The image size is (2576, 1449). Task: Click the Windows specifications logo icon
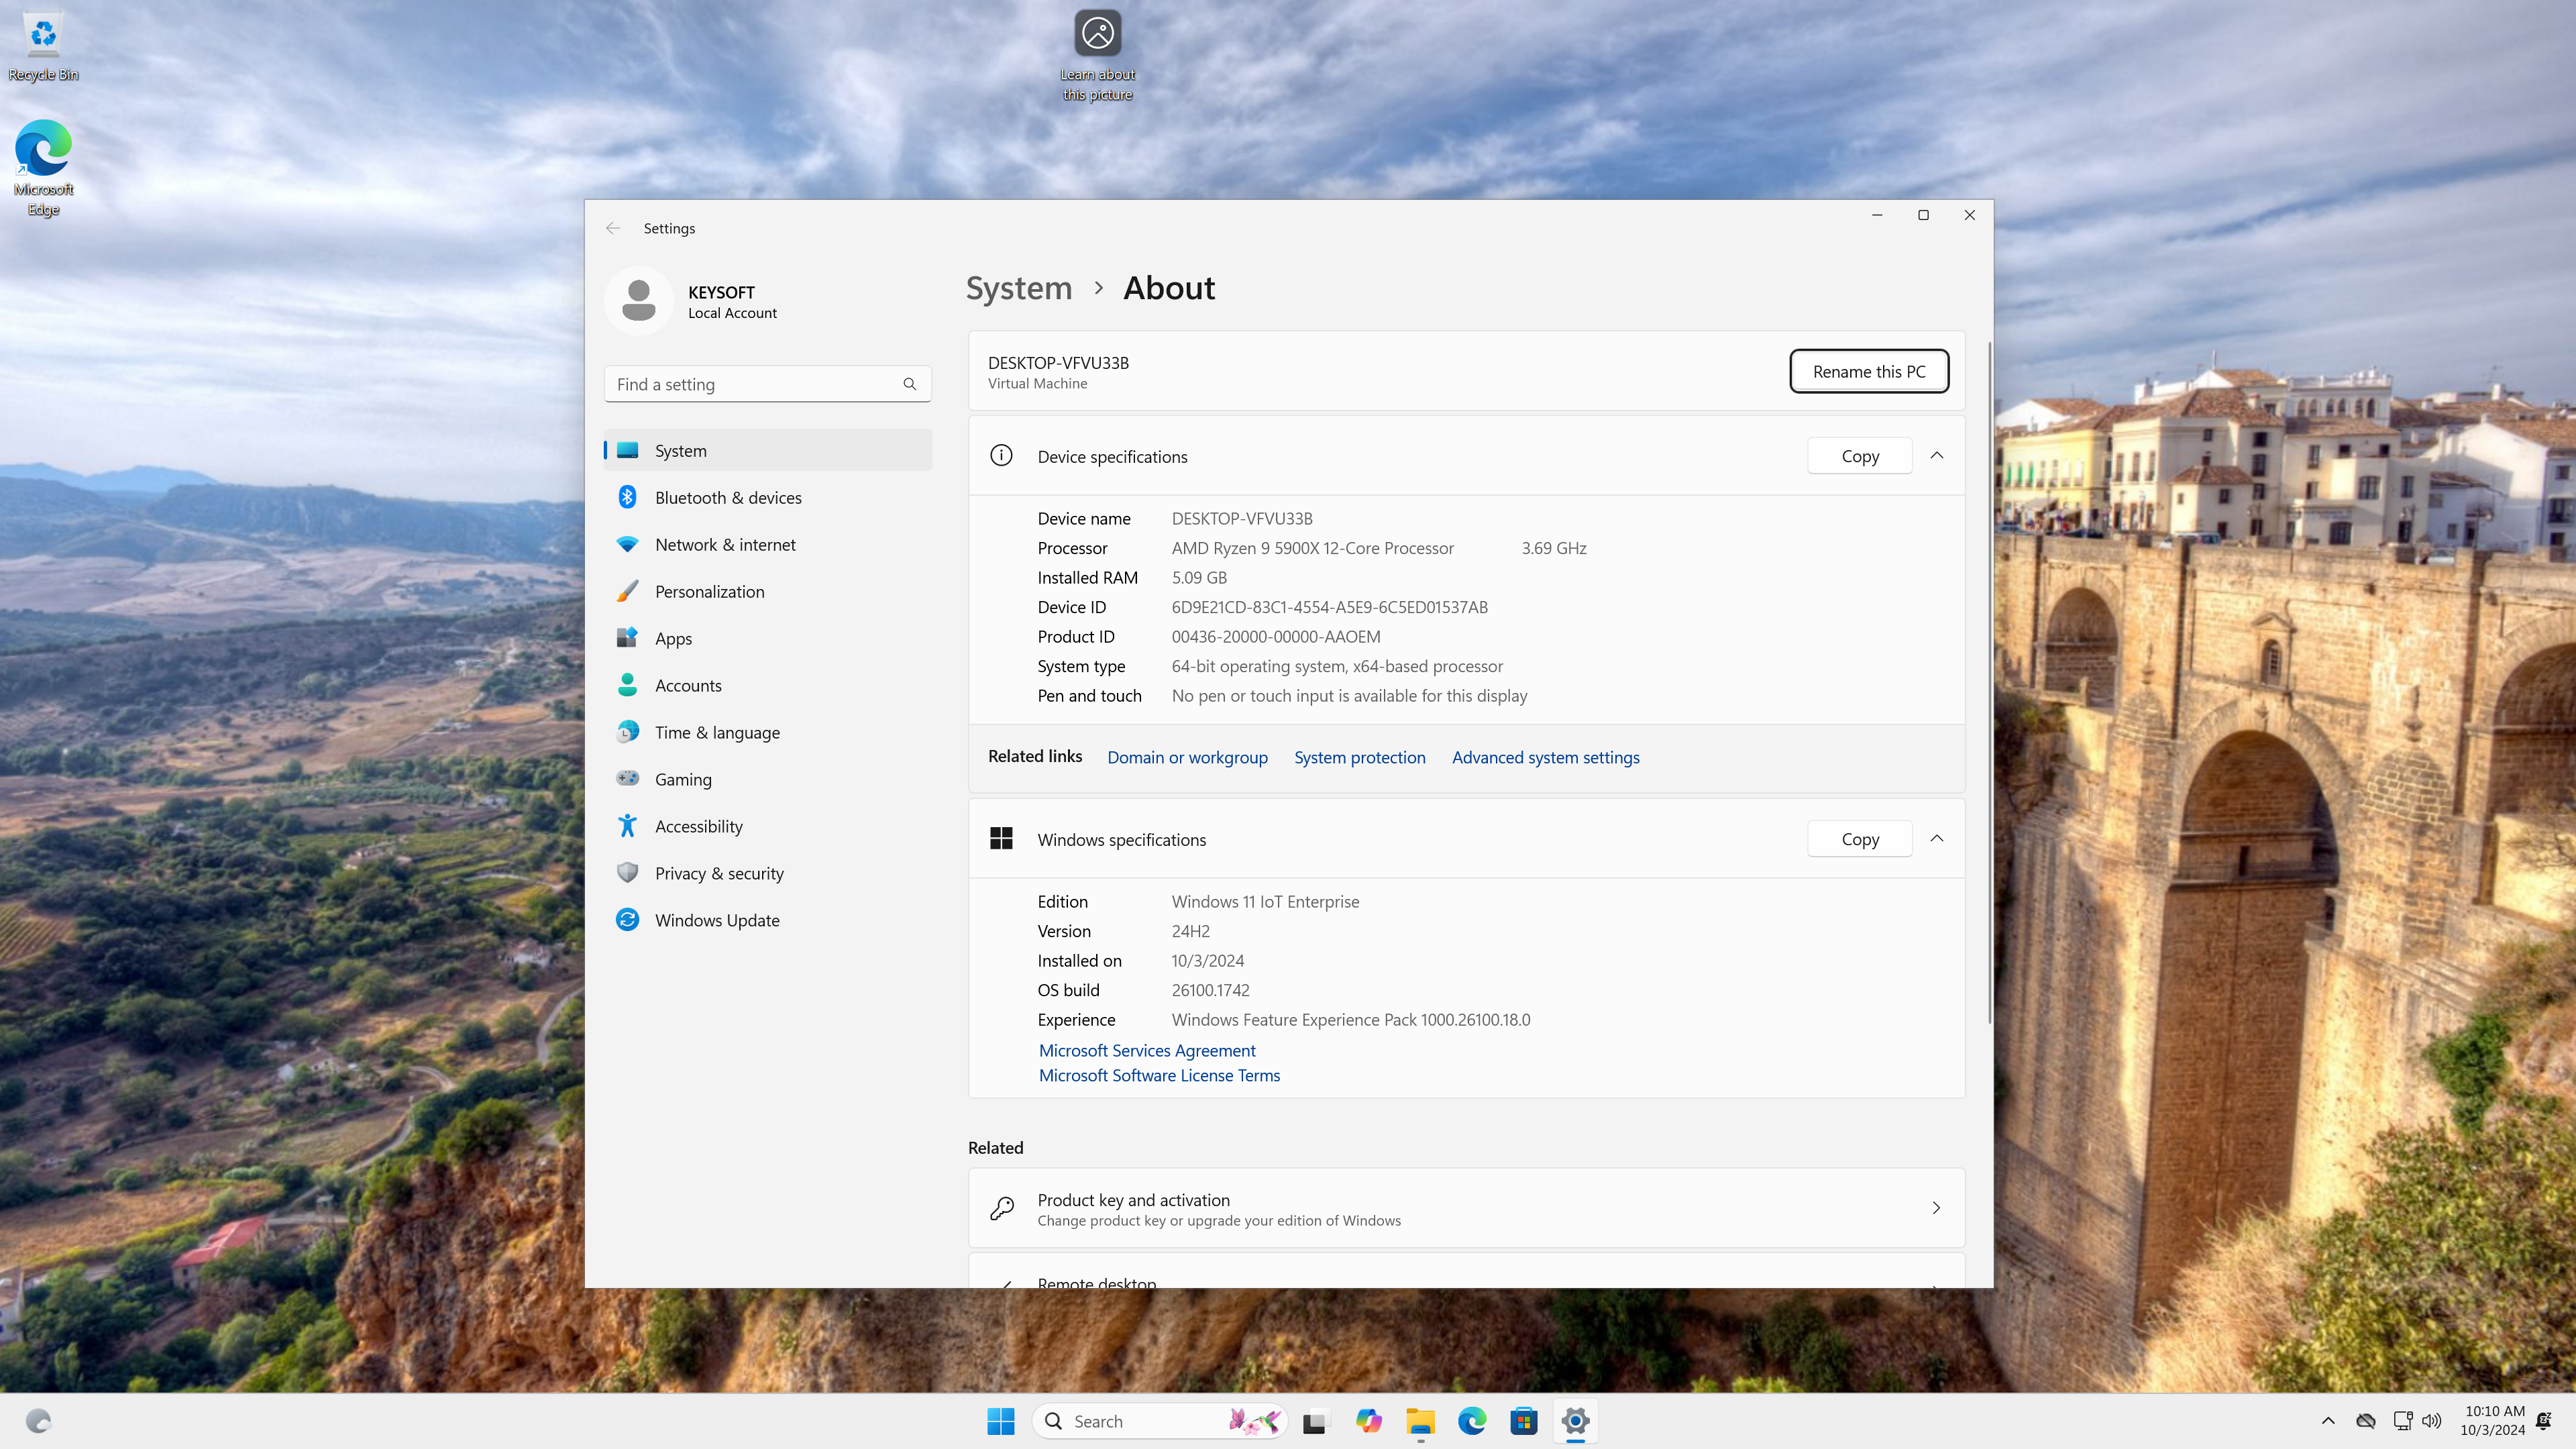pos(1000,839)
